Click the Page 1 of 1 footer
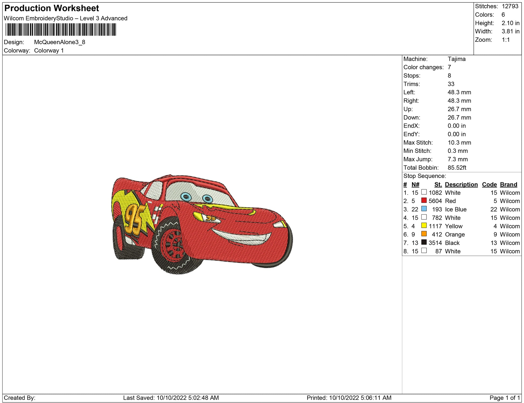 click(x=504, y=398)
